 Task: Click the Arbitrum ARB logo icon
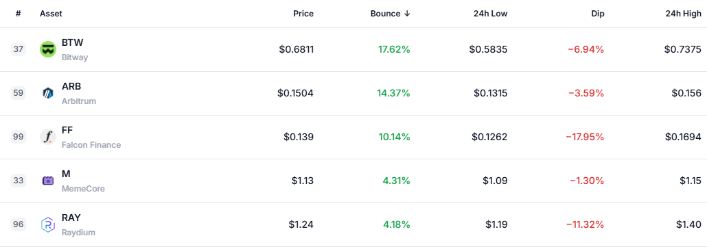point(48,93)
